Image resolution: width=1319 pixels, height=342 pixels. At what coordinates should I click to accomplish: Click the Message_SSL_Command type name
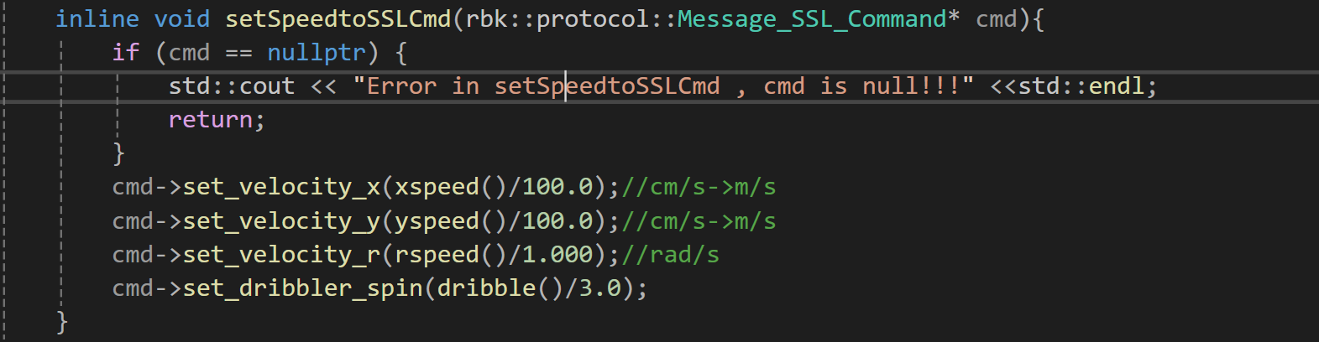[812, 18]
